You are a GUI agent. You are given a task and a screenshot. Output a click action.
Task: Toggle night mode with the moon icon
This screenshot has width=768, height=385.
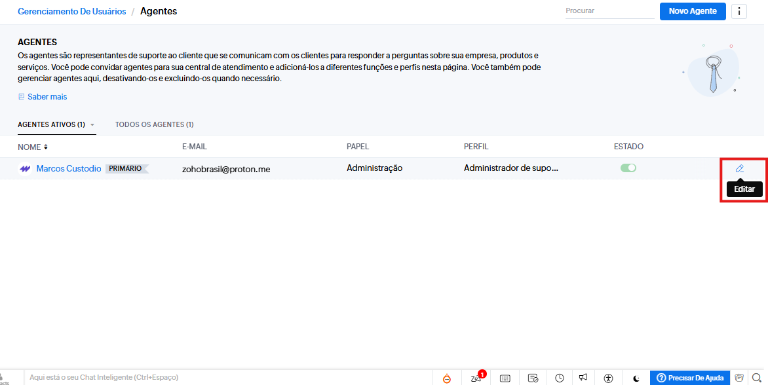pos(636,378)
